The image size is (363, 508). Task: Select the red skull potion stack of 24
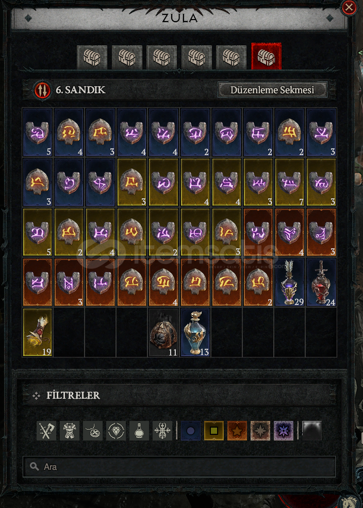coord(321,282)
